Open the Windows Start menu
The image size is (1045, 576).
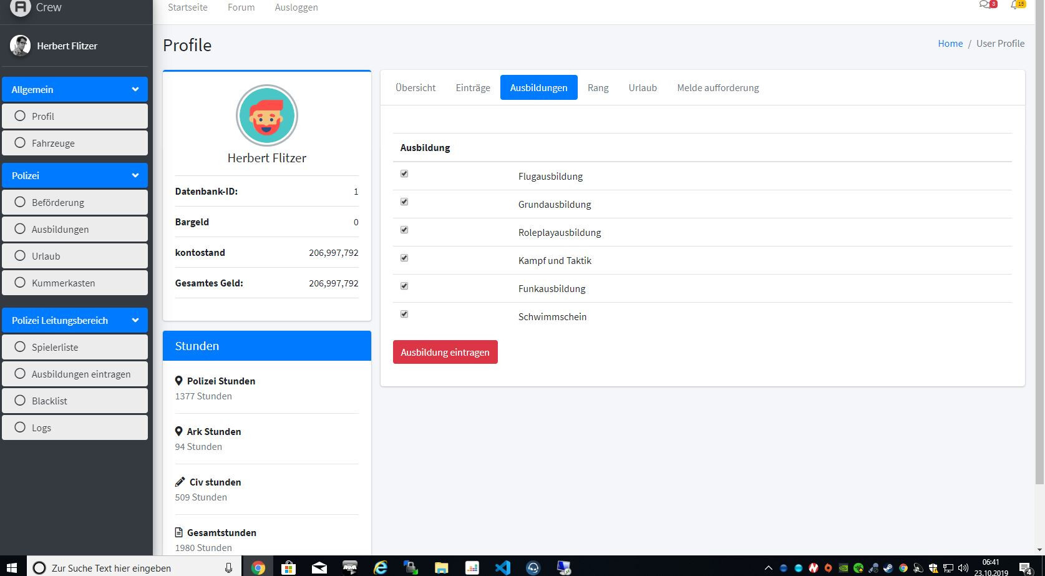(x=12, y=567)
